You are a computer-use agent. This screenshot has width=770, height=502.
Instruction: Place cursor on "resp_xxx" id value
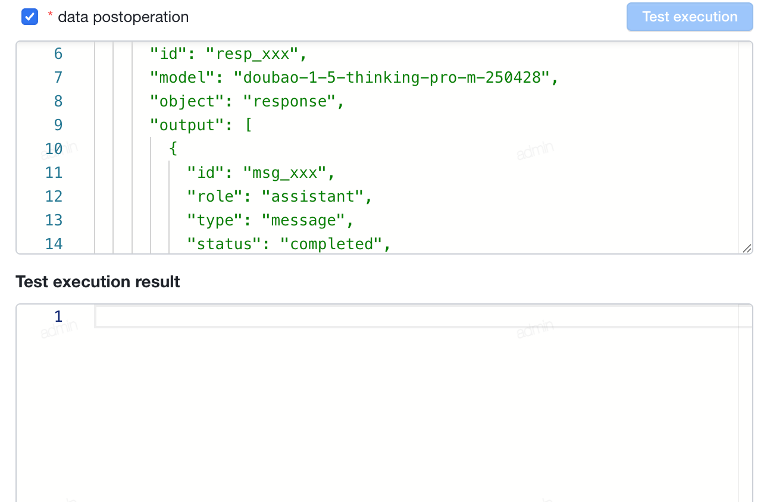tap(251, 54)
